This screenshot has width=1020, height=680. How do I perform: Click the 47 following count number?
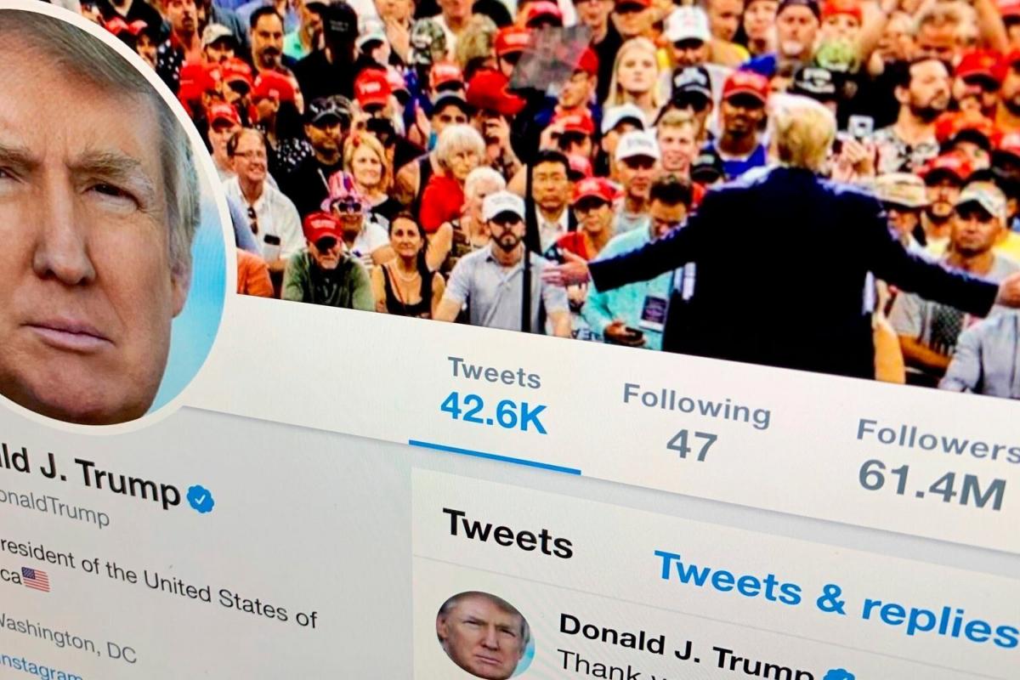pyautogui.click(x=692, y=445)
